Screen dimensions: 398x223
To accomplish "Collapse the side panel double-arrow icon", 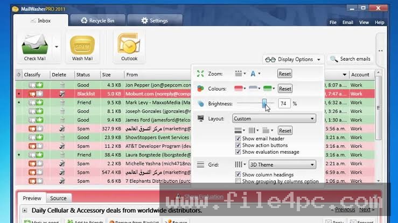I will click(x=380, y=51).
